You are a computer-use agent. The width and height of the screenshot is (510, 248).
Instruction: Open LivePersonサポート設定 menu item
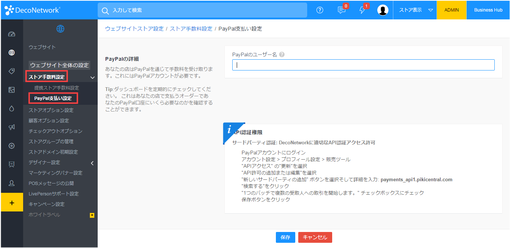tap(54, 194)
